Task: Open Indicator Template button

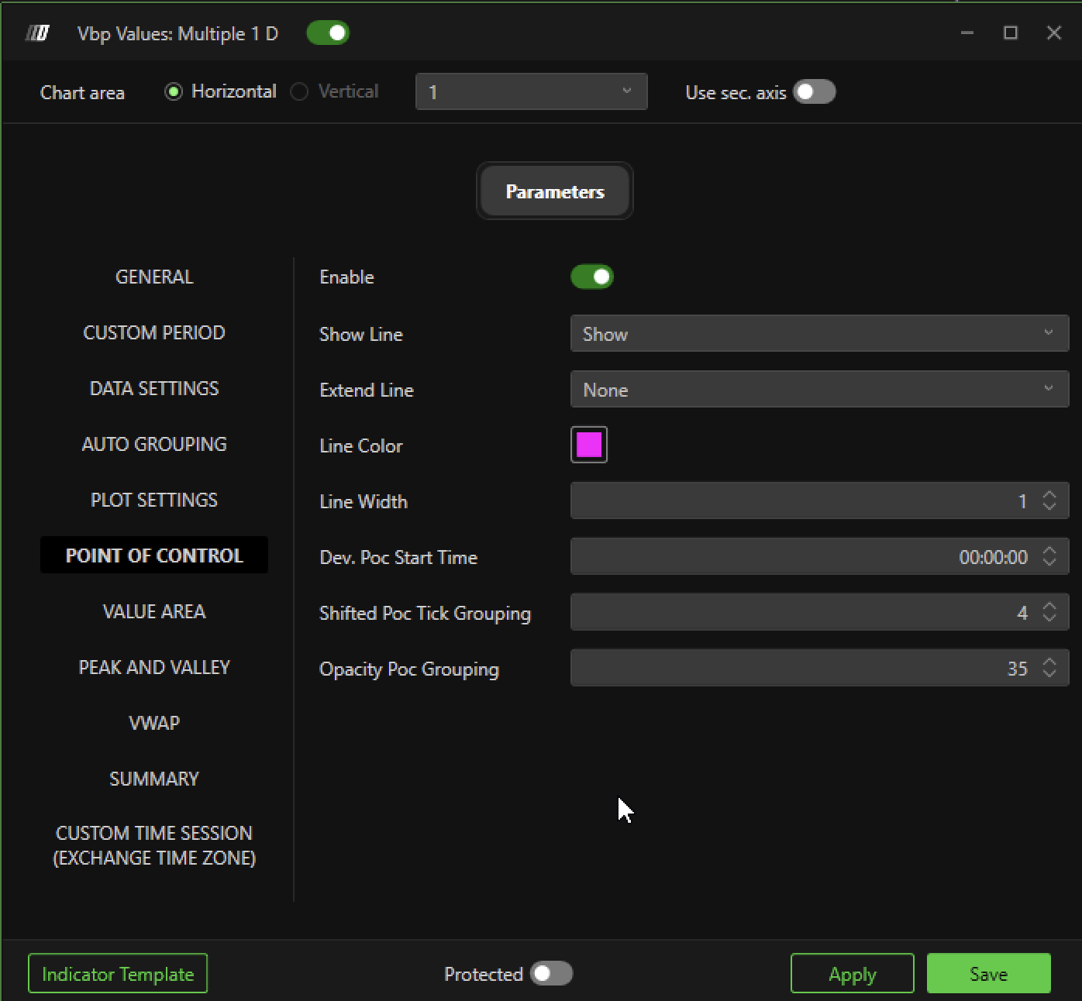Action: 118,974
